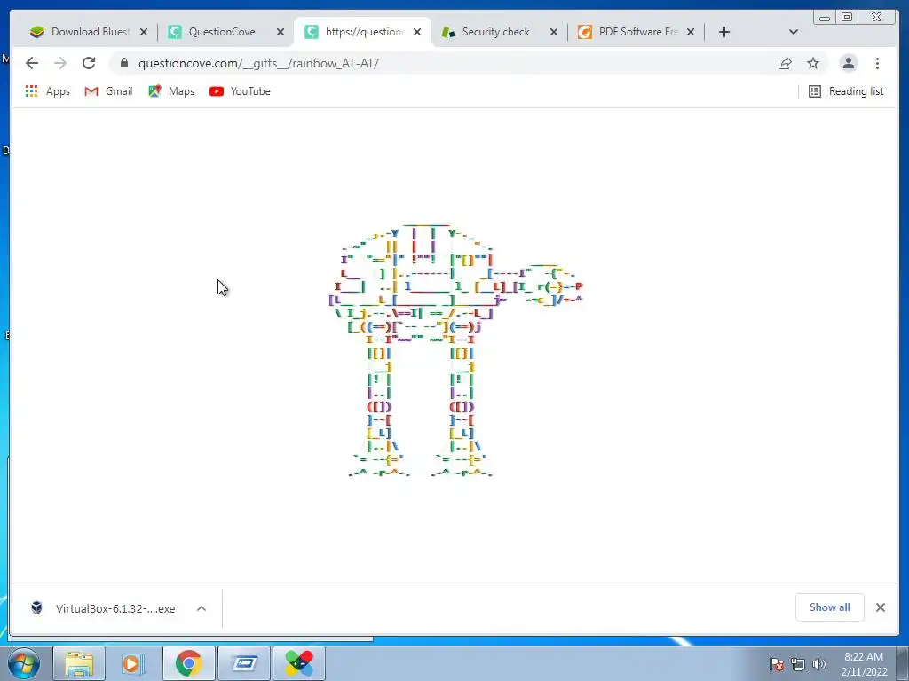Screen dimensions: 909x681
Task: Open the colorful pinwheel taskbar app
Action: click(299, 663)
